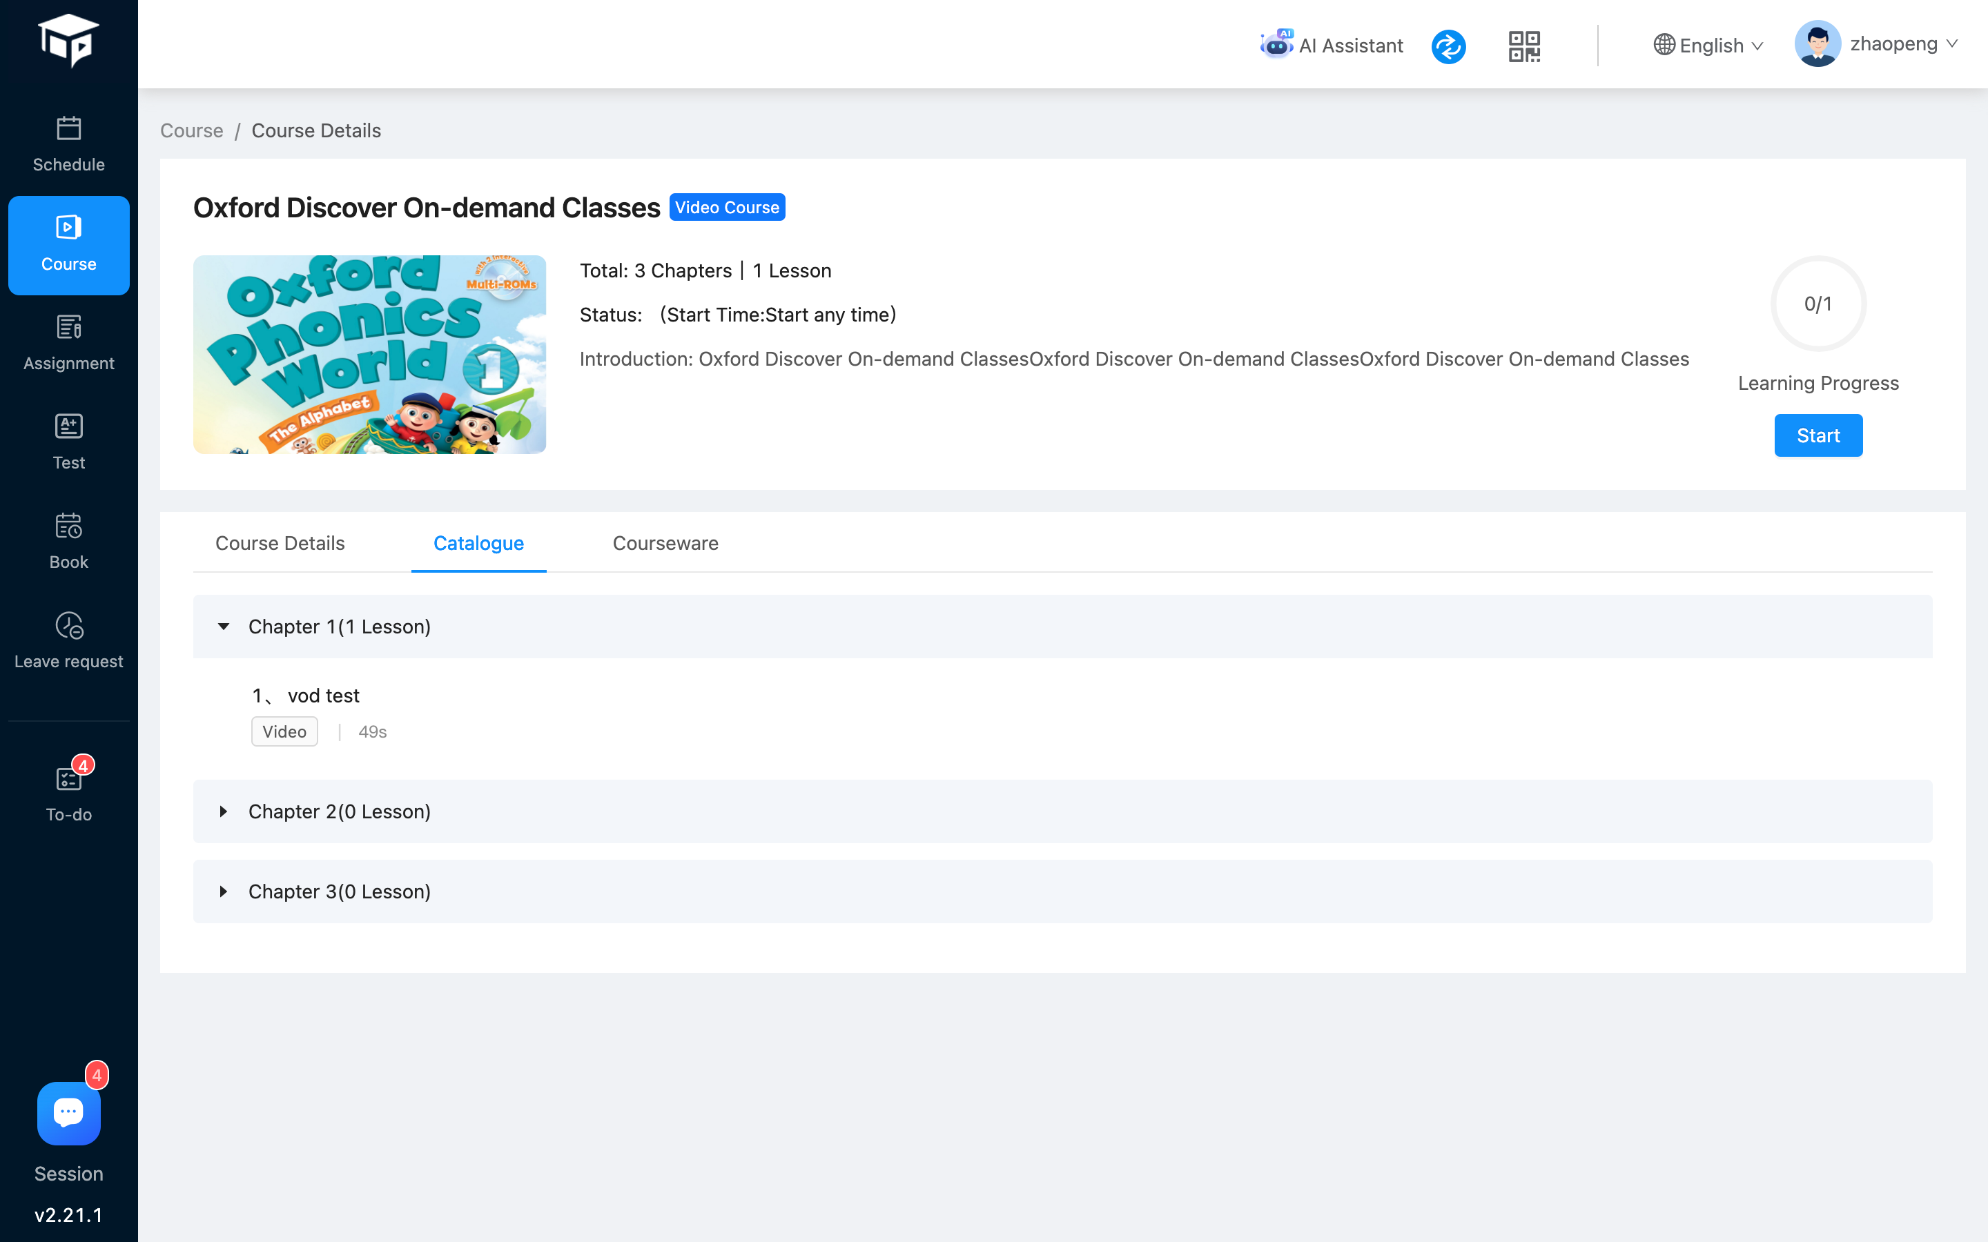Open the To-do list icon

(68, 779)
